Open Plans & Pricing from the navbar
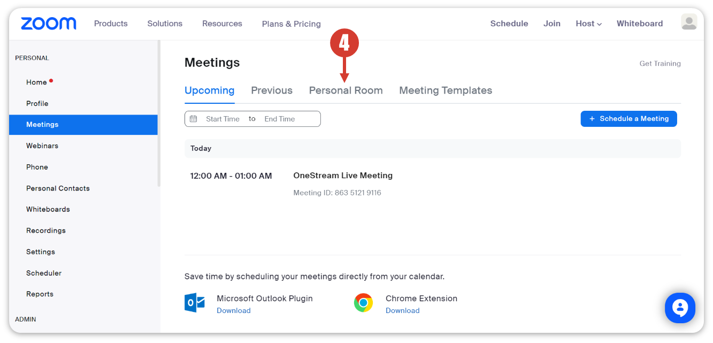 coord(291,24)
